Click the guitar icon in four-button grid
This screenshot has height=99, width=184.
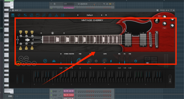[147, 59]
